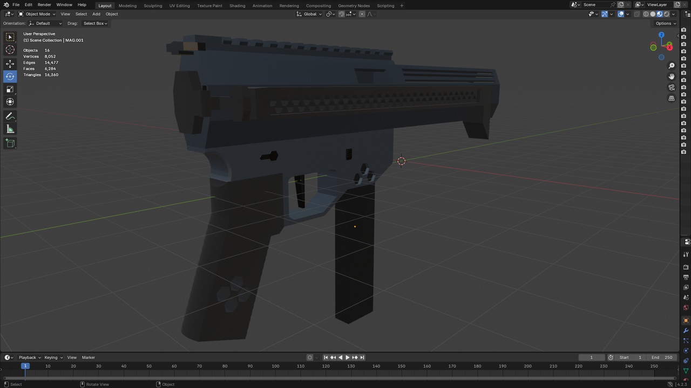
Task: Open the Select Box drag dropdown
Action: tap(95, 23)
